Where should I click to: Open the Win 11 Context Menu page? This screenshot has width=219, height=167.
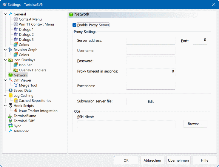pyautogui.click(x=36, y=24)
